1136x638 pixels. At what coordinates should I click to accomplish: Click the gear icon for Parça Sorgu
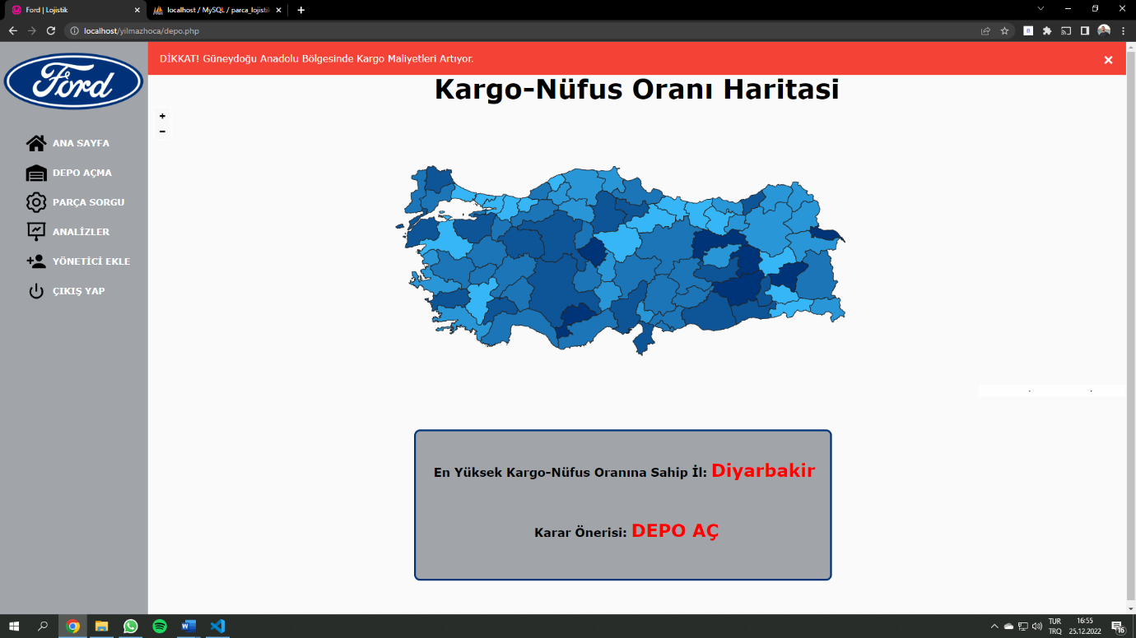point(36,202)
